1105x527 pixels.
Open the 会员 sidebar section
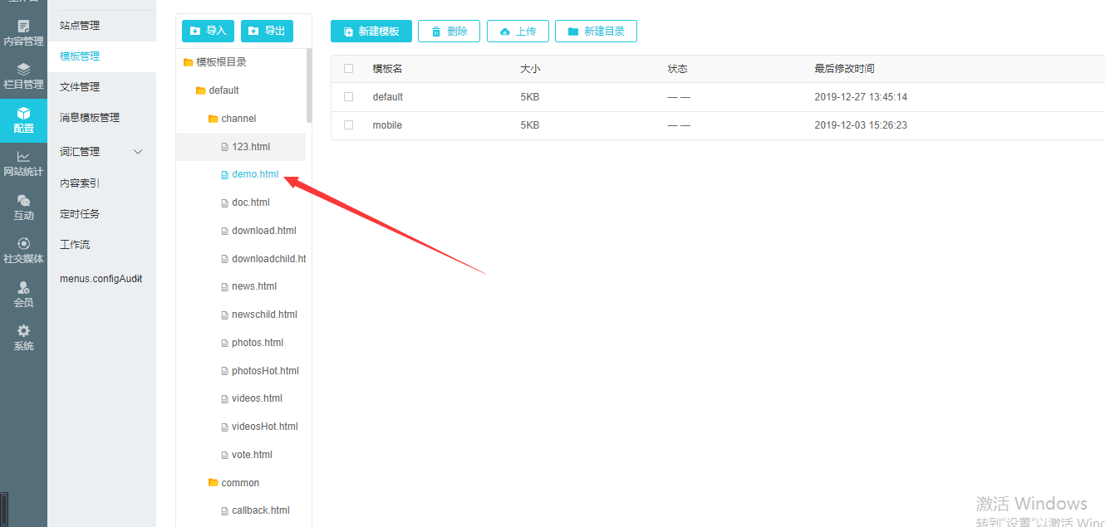(x=23, y=295)
